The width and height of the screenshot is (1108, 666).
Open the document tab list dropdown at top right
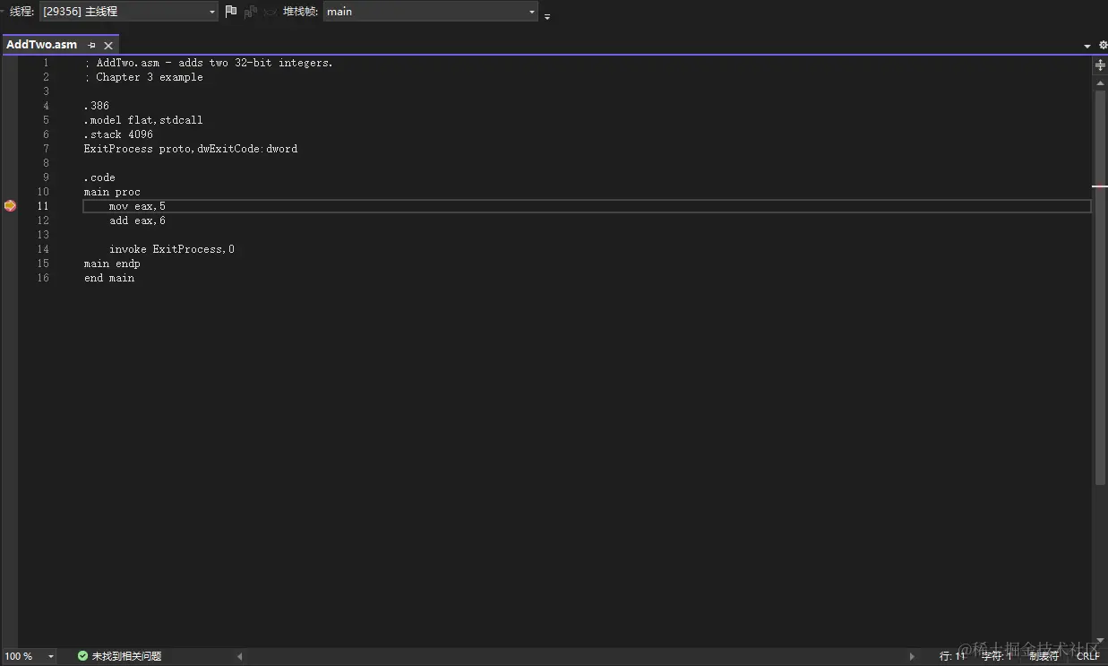tap(1086, 44)
